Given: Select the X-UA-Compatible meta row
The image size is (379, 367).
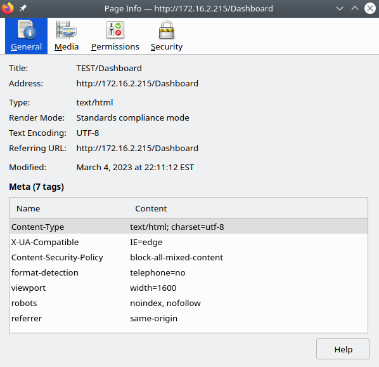Looking at the screenshot, I should pos(188,242).
